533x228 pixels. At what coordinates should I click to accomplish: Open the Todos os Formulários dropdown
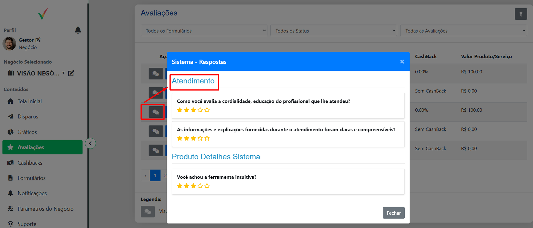(x=204, y=31)
